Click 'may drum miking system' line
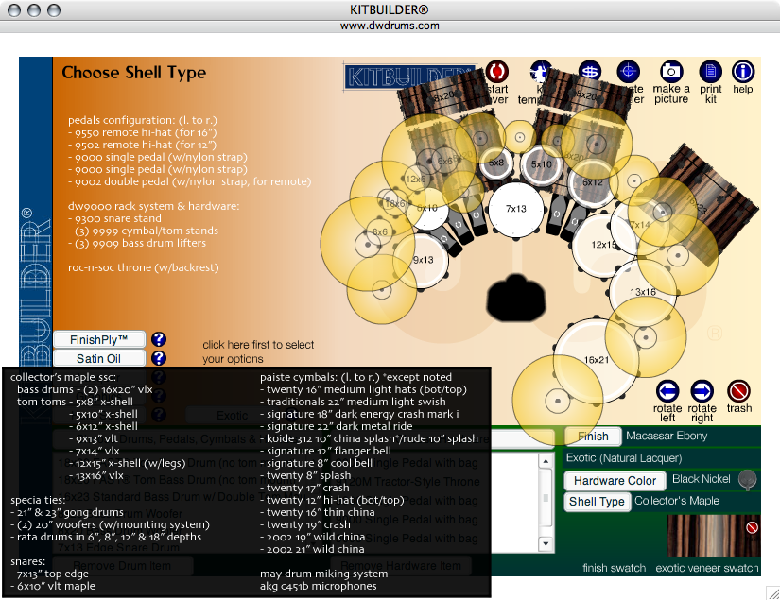Viewport: 780px width, 600px height. click(324, 574)
